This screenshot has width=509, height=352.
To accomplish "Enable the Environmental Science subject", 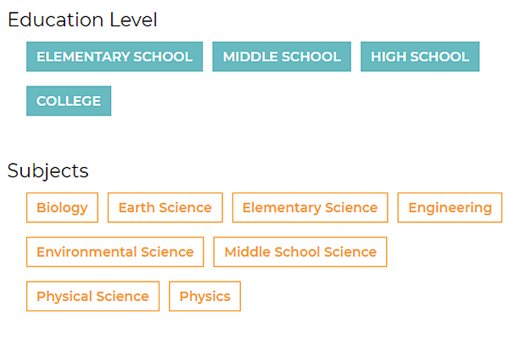I will point(115,252).
